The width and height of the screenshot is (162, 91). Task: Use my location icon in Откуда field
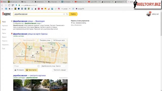click(x=38, y=66)
